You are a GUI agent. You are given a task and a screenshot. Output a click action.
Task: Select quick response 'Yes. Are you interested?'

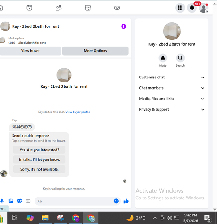(39, 150)
